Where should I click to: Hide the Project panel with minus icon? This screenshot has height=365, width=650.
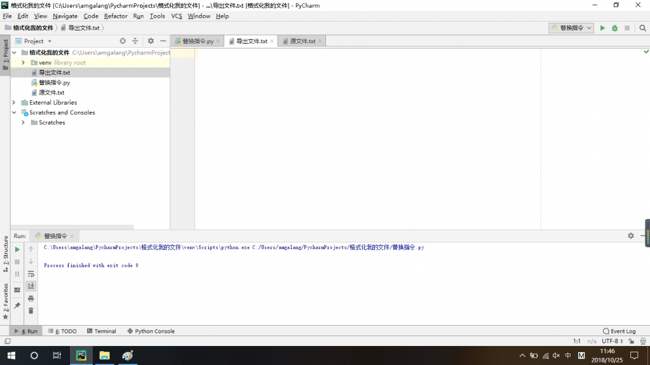click(163, 41)
